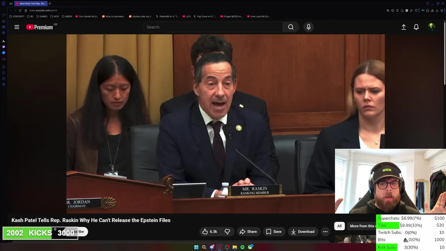The width and height of the screenshot is (446, 251).
Task: Start voice search with microphone
Action: (x=308, y=27)
